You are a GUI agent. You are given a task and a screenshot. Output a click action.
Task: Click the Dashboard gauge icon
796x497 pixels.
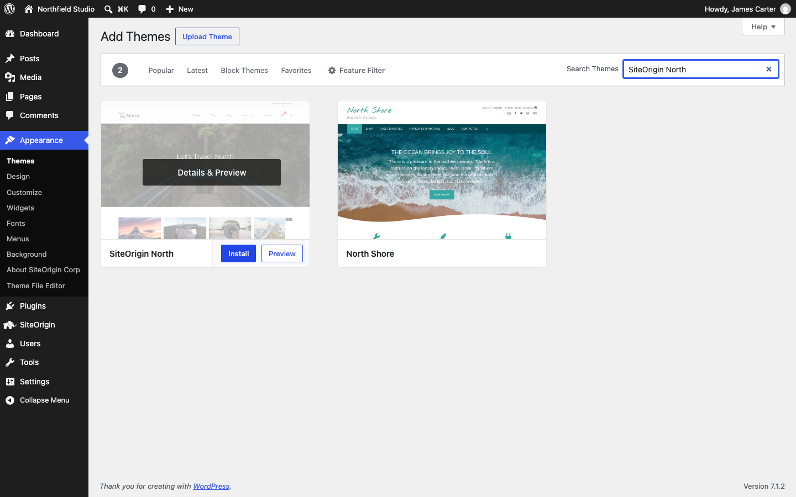pos(10,34)
